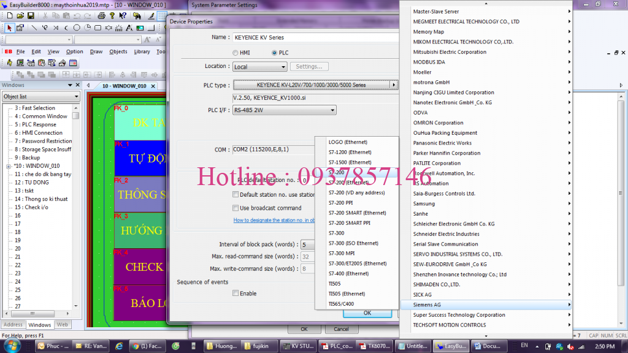Choose the Ellipse drawing tool
The image size is (628, 353).
(x=77, y=28)
